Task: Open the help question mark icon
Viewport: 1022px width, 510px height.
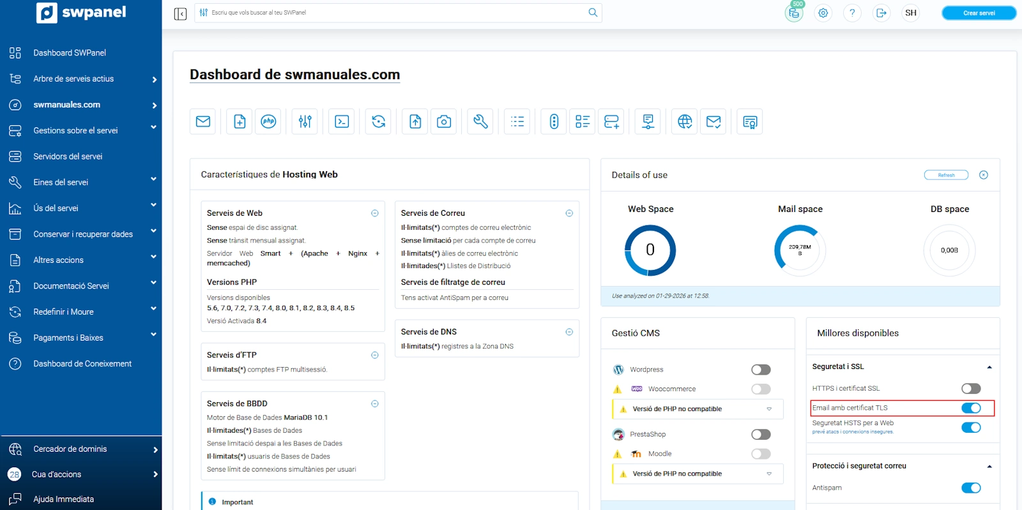Action: click(x=852, y=13)
